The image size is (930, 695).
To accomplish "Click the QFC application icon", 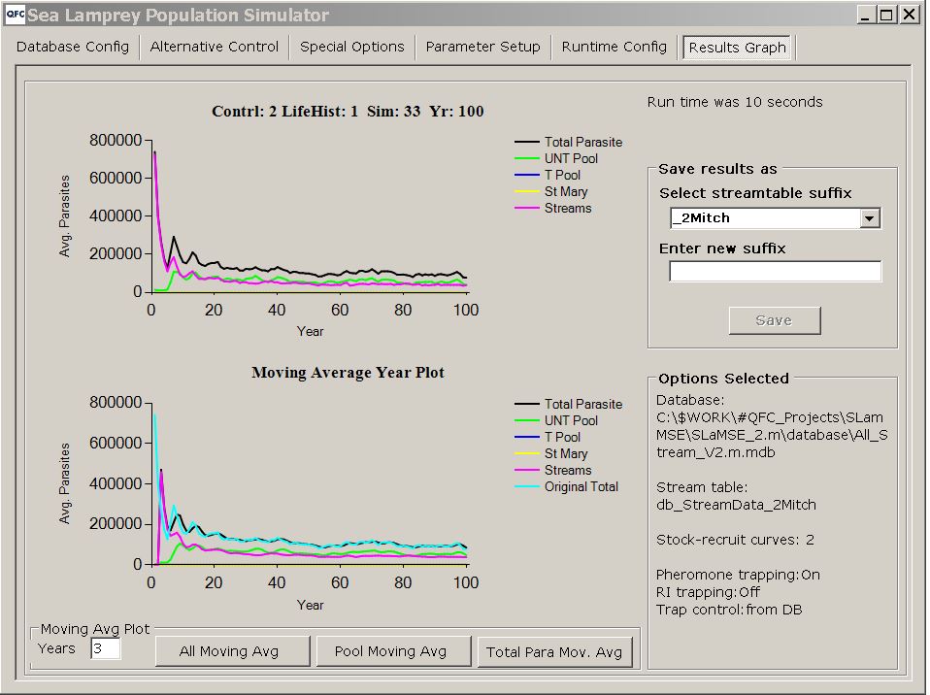I will 15,15.
